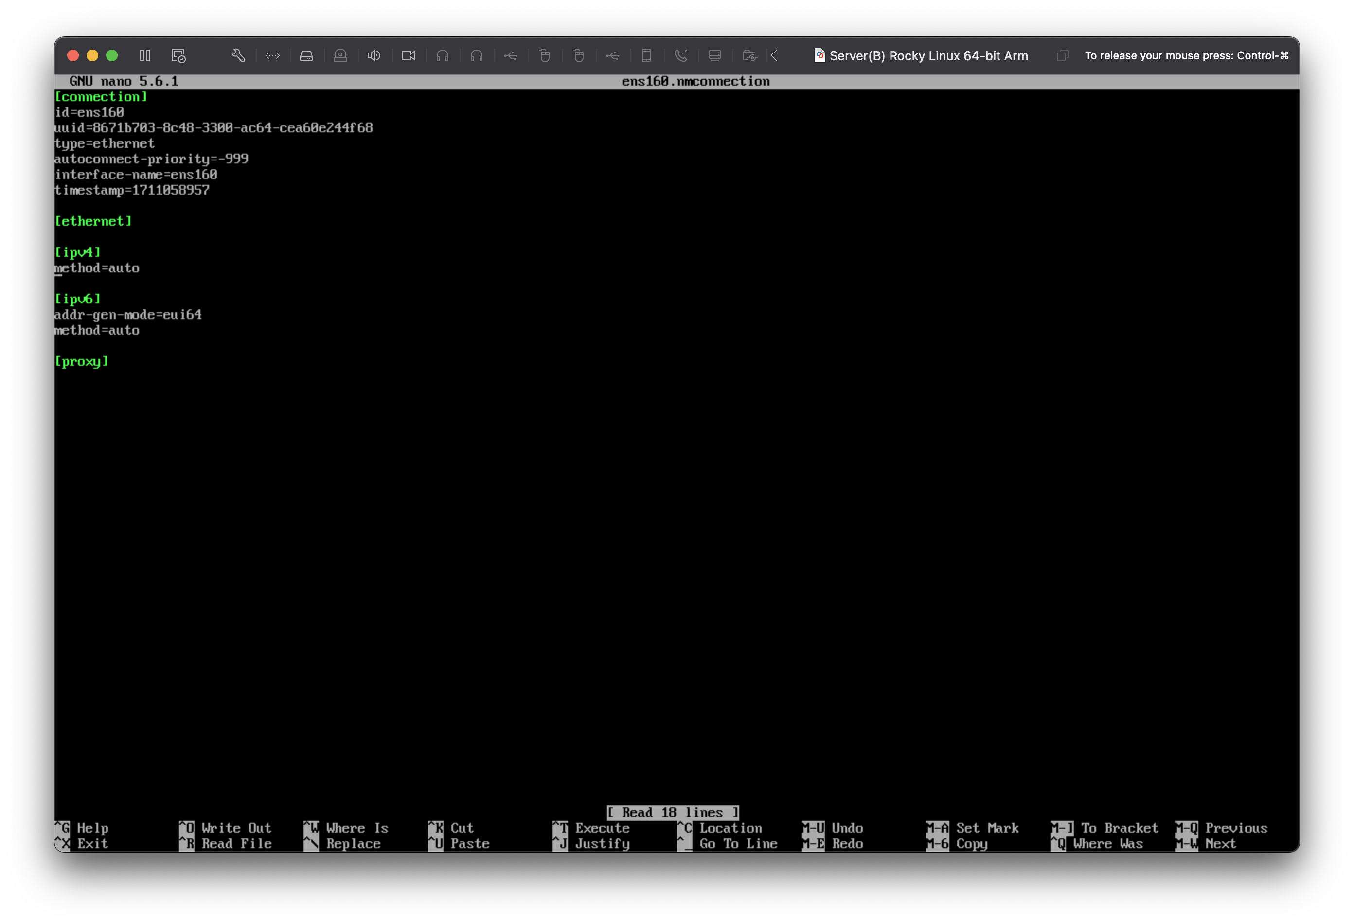Collapse device toolbar with chevron arrow
The height and width of the screenshot is (924, 1354).
click(x=774, y=55)
